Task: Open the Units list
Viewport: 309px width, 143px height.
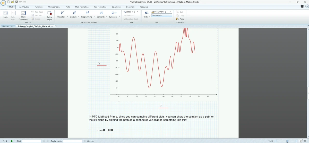Action: pos(146,15)
